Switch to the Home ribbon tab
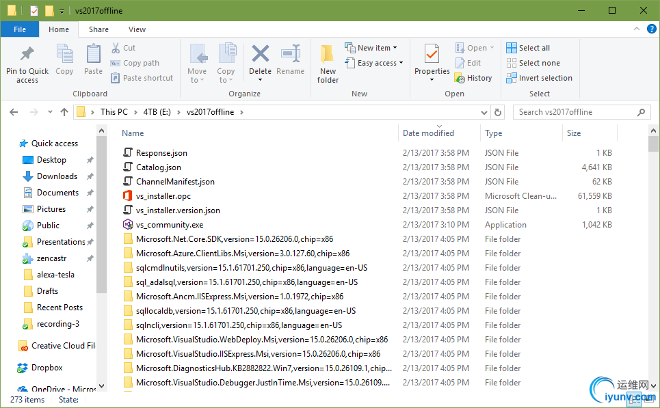Image resolution: width=660 pixels, height=408 pixels. point(59,29)
